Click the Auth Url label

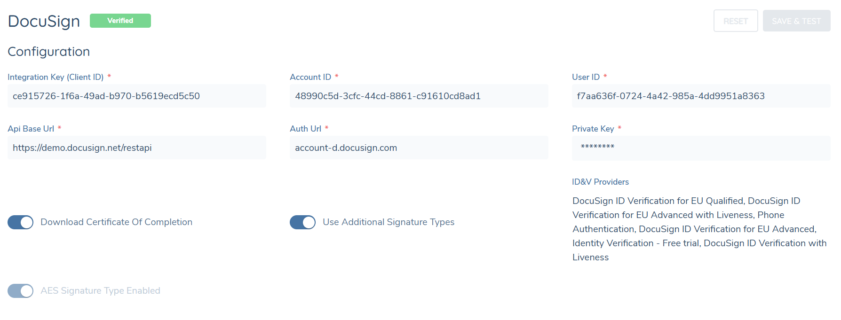pos(306,129)
